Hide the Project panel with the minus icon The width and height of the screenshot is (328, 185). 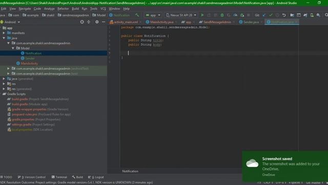click(104, 22)
